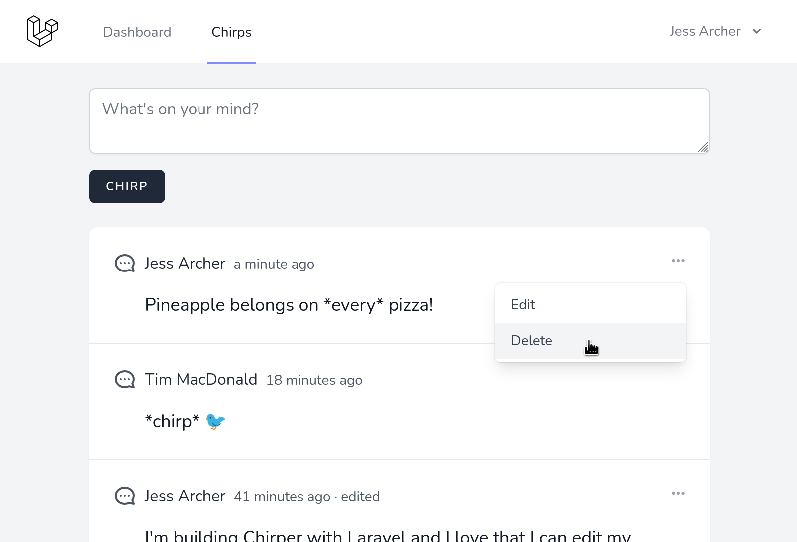Viewport: 797px width, 542px height.
Task: Click the chevron arrow beside Jess Archer
Action: tap(757, 31)
